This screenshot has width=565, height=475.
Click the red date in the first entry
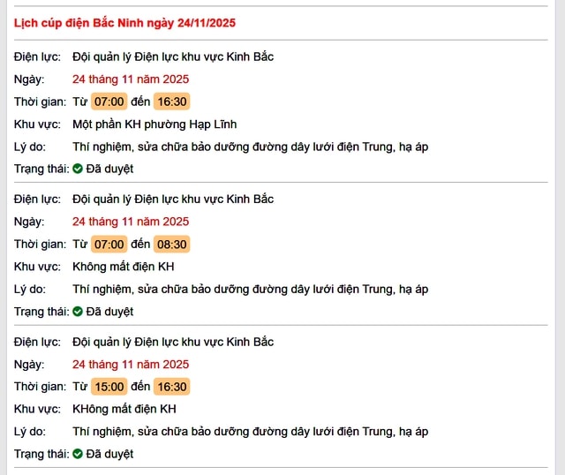131,79
